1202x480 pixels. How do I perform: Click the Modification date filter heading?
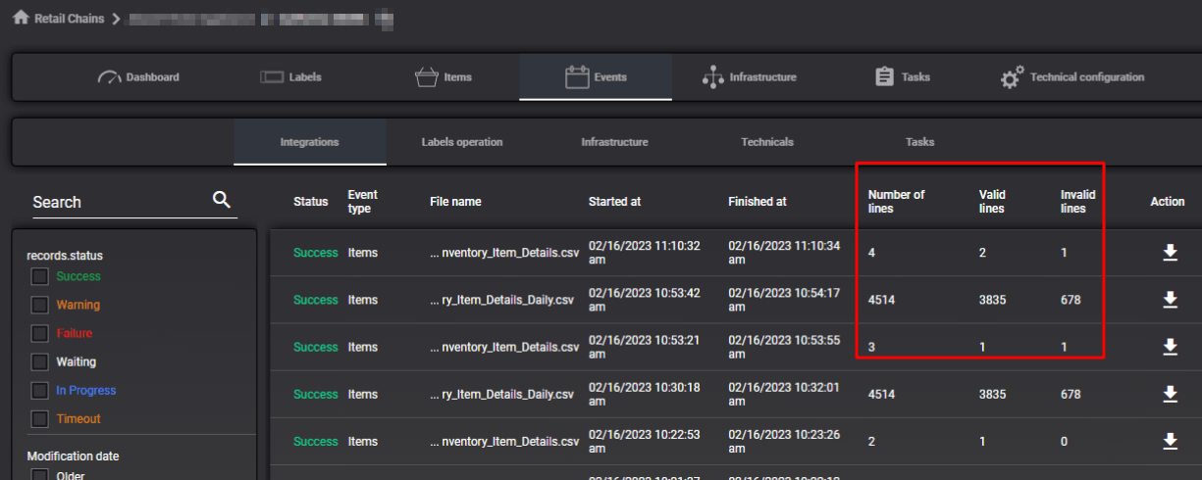pos(73,456)
